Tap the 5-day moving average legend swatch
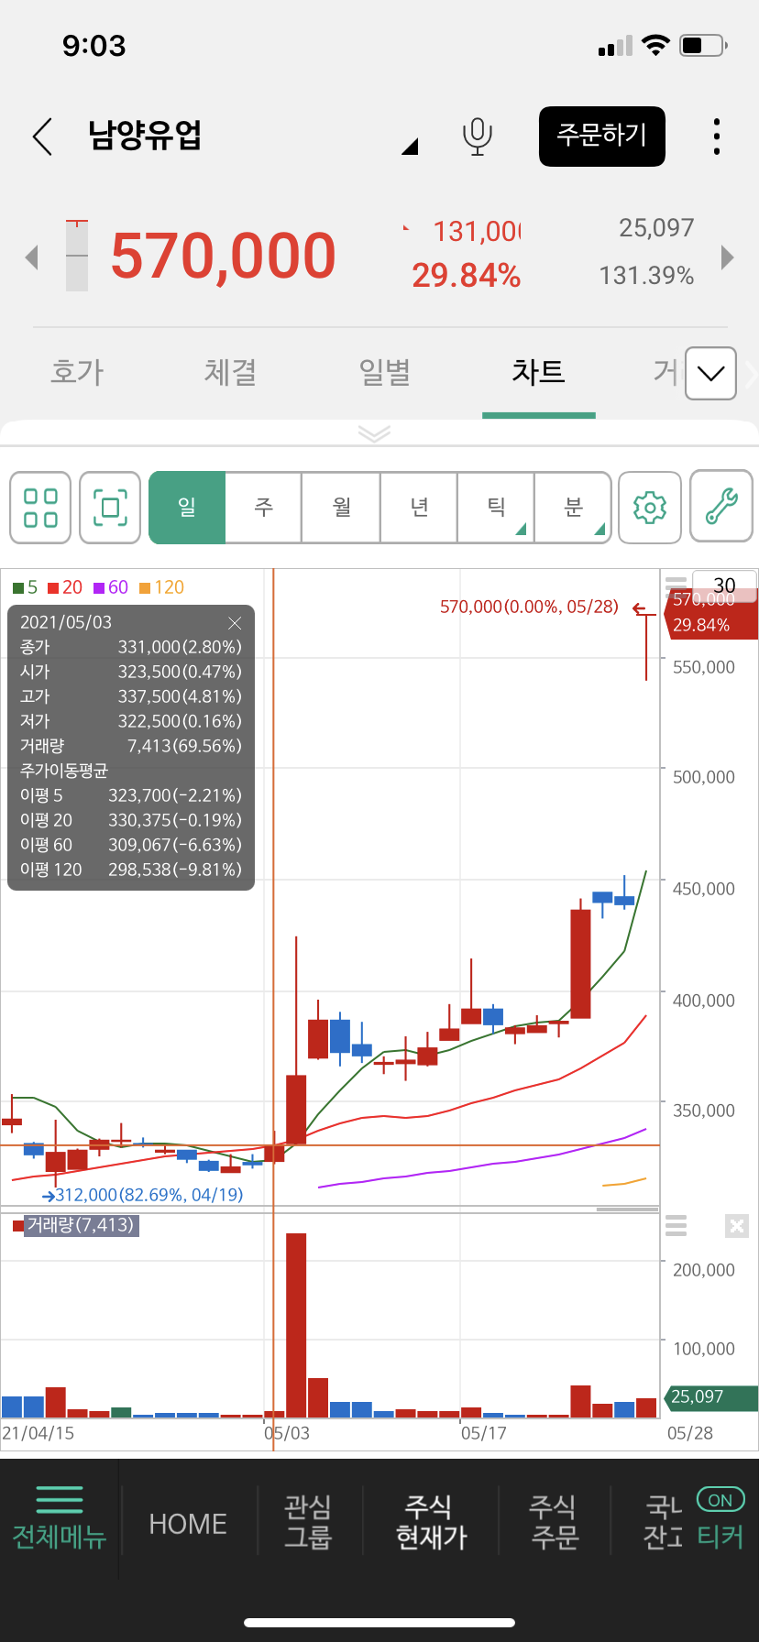759x1642 pixels. click(x=18, y=588)
